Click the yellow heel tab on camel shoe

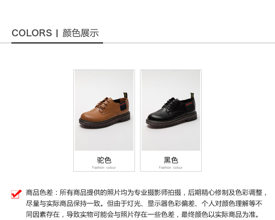click(125, 95)
